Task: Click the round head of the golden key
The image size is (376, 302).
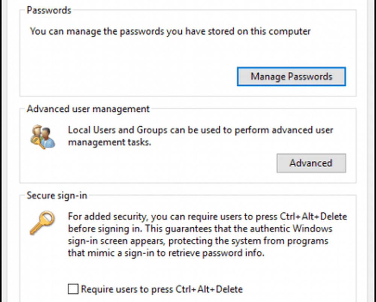Action: coord(48,217)
